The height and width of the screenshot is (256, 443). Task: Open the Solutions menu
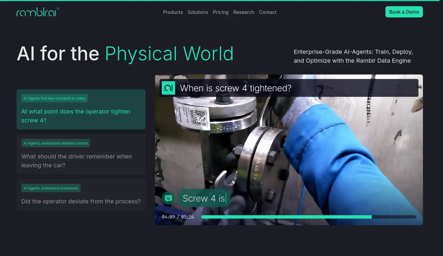pos(198,12)
